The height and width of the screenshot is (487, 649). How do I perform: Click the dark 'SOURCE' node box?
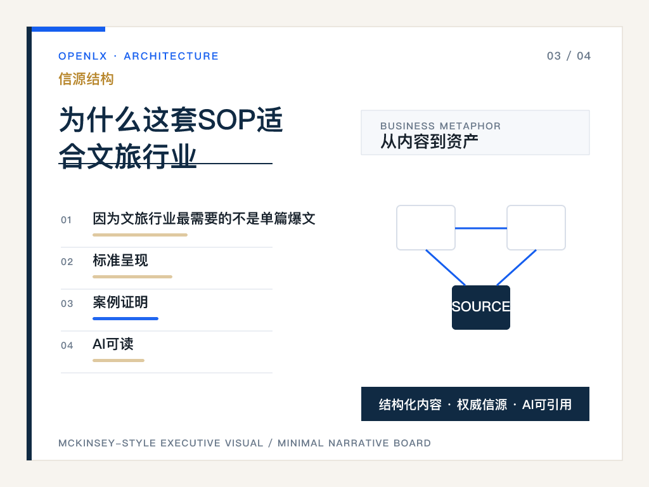click(481, 308)
